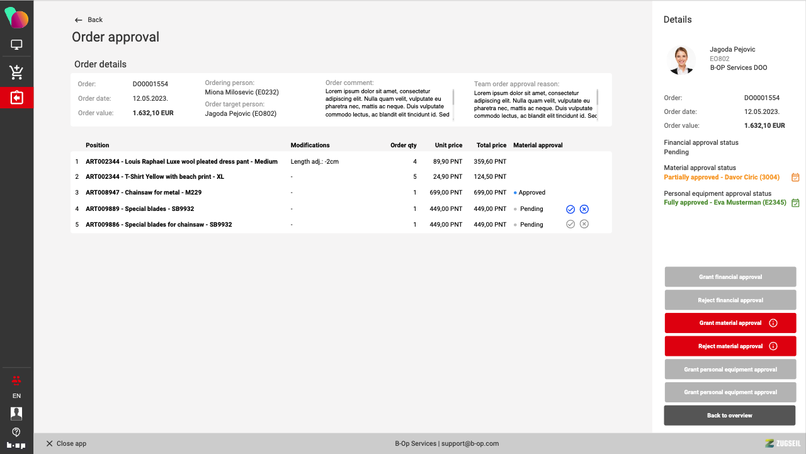806x454 pixels.
Task: Reject Special blades SB9932 with blue X
Action: 584,209
